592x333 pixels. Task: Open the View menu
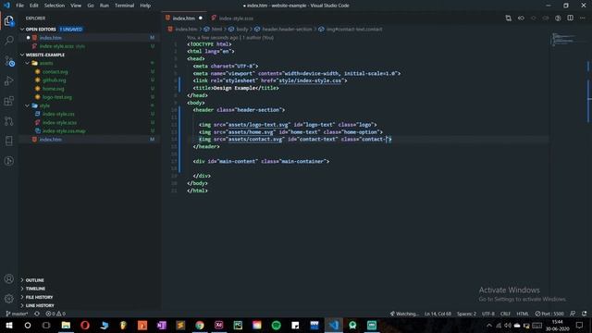point(76,6)
